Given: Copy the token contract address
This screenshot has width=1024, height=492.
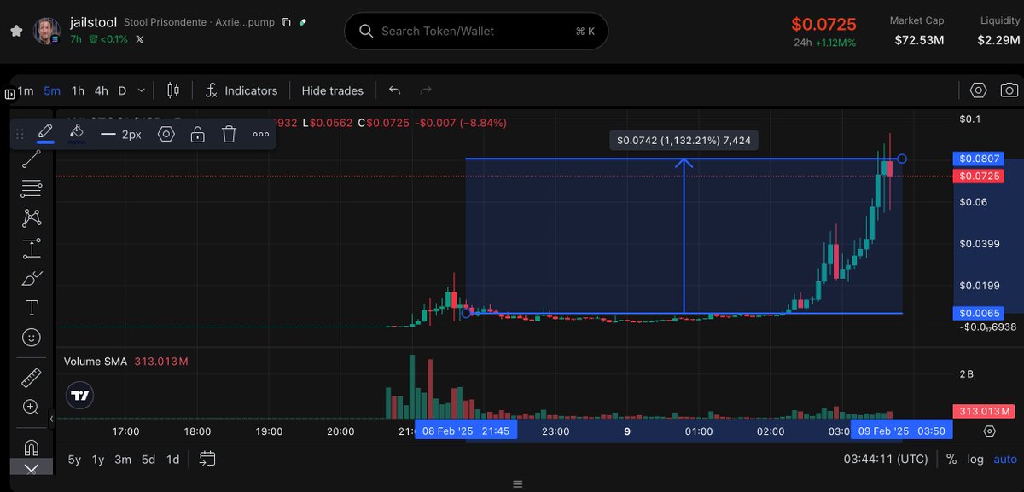Looking at the screenshot, I should click(x=286, y=22).
